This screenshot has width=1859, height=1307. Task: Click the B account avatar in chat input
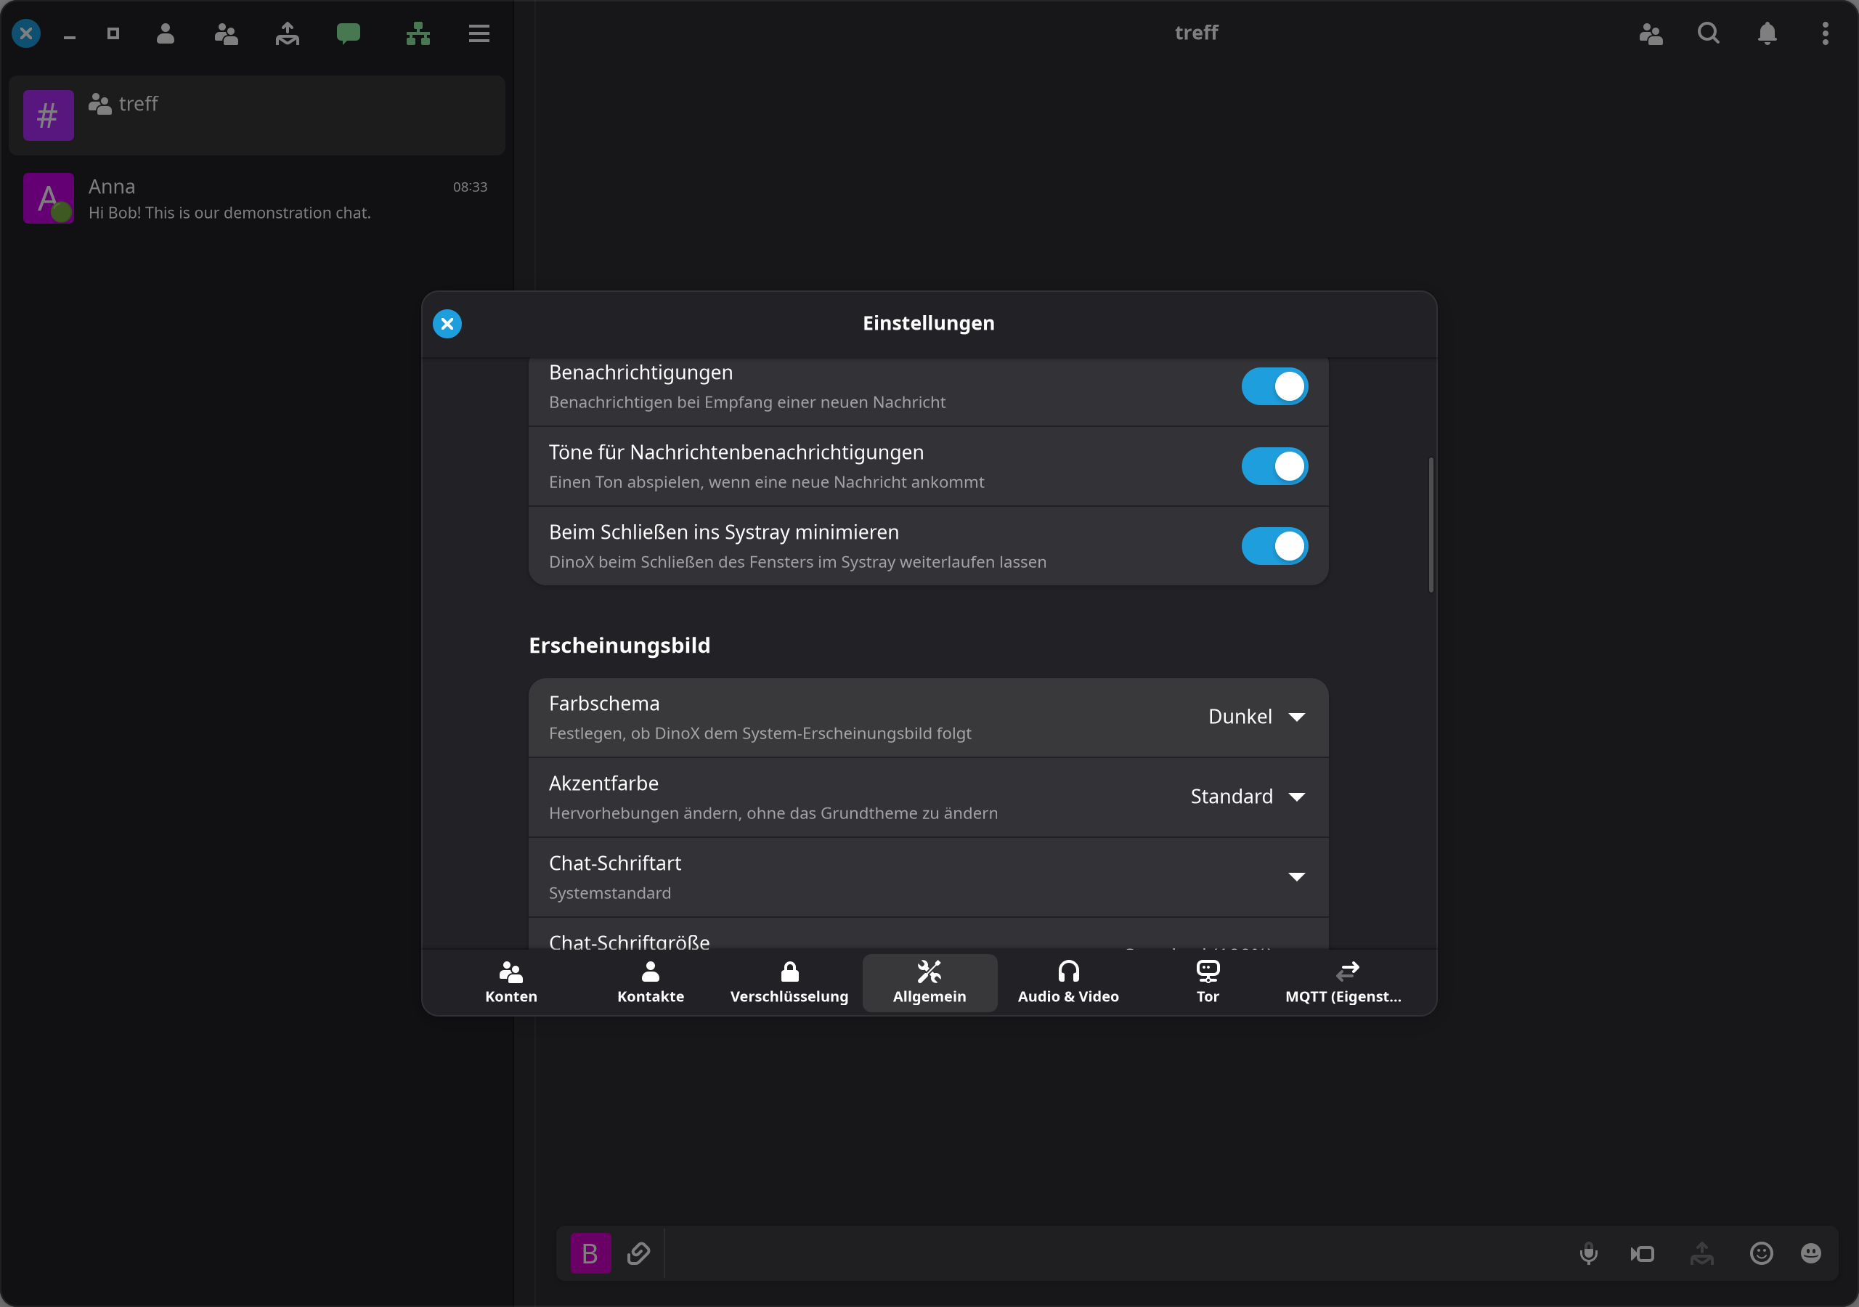(590, 1253)
